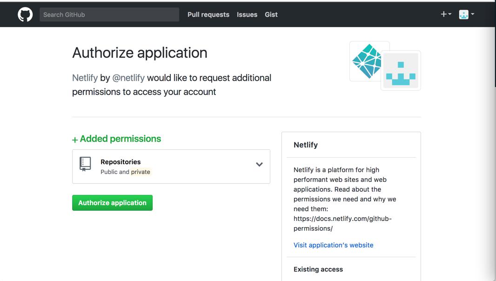Open the create new dropdown plus icon

point(443,14)
